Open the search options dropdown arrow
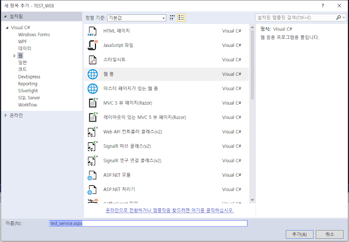Viewport: 349px width, 242px height. pyautogui.click(x=344, y=17)
